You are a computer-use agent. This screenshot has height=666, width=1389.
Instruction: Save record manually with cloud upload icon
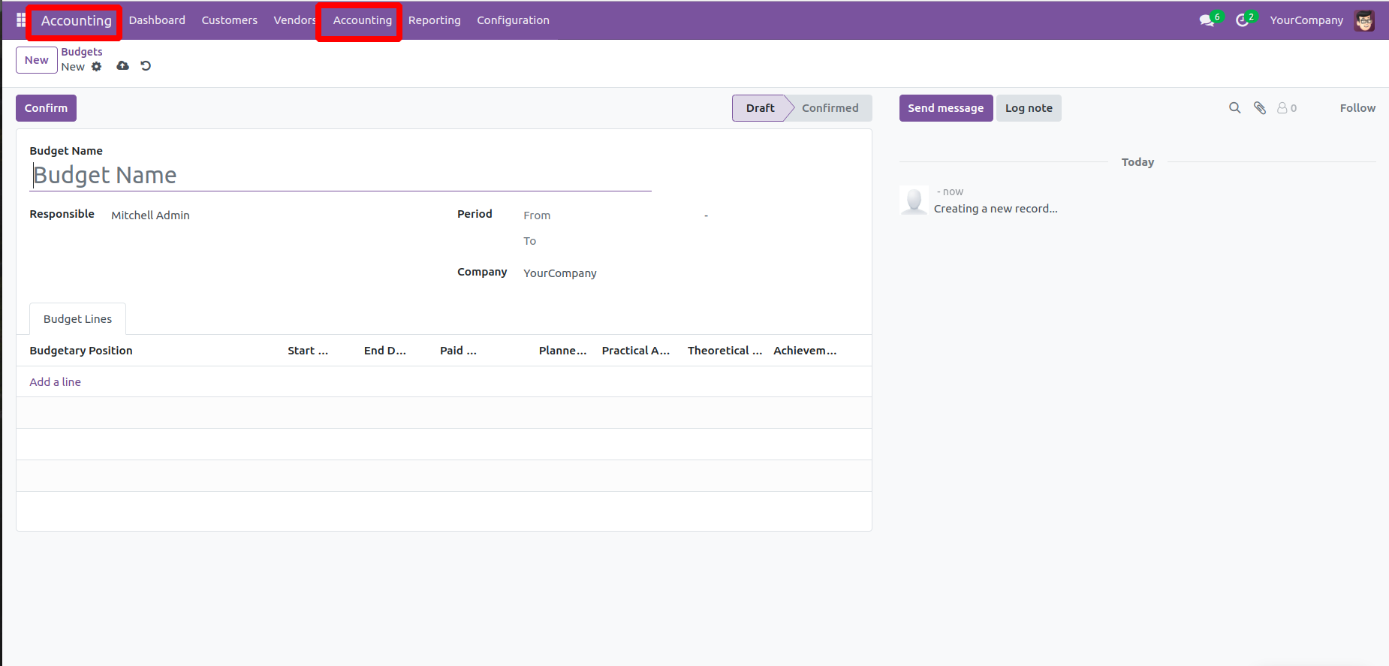pyautogui.click(x=122, y=66)
